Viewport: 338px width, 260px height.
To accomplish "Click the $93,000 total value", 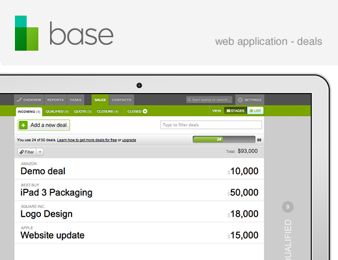I will coord(248,151).
